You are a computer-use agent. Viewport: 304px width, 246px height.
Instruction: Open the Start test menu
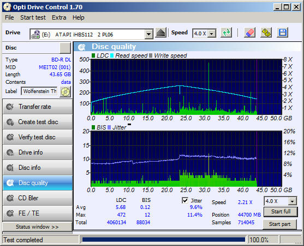(33, 17)
